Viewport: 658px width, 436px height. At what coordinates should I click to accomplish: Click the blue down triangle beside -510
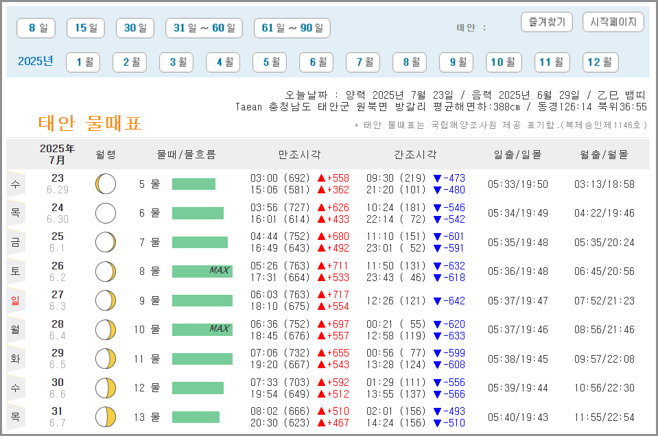pos(437,423)
